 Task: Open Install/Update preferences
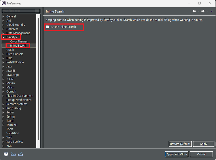15,62
